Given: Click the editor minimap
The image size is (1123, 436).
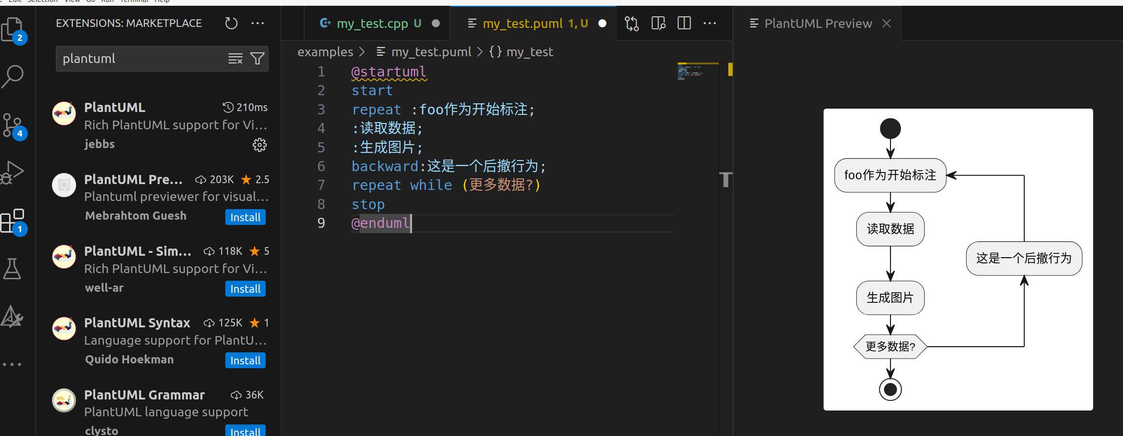Looking at the screenshot, I should click(x=697, y=72).
